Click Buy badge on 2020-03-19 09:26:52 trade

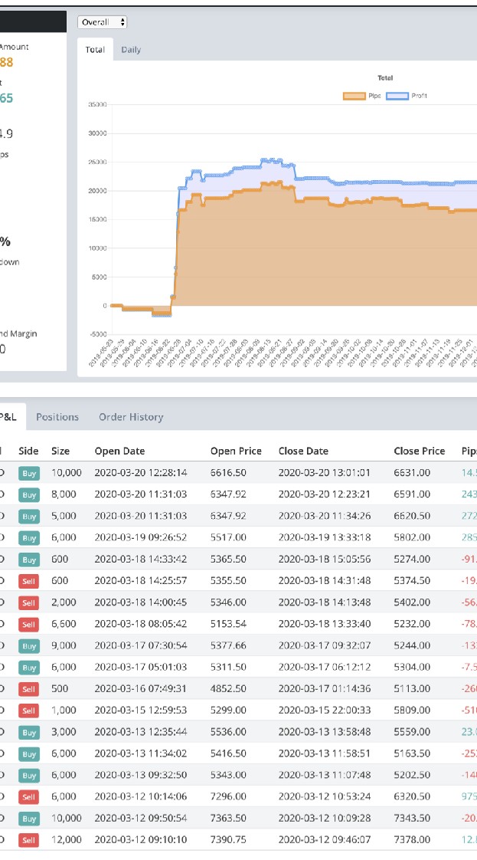[x=29, y=538]
